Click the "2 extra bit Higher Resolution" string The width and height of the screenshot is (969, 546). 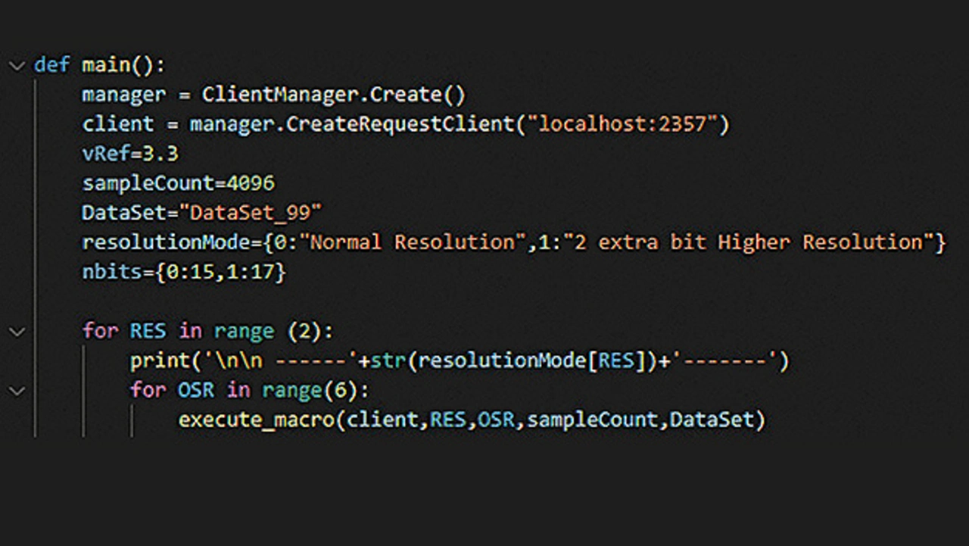tap(746, 242)
